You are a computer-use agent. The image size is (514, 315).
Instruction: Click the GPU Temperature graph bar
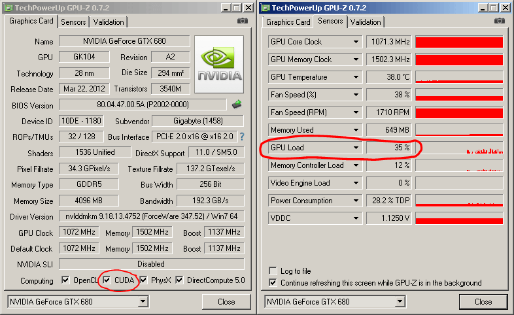click(x=459, y=77)
